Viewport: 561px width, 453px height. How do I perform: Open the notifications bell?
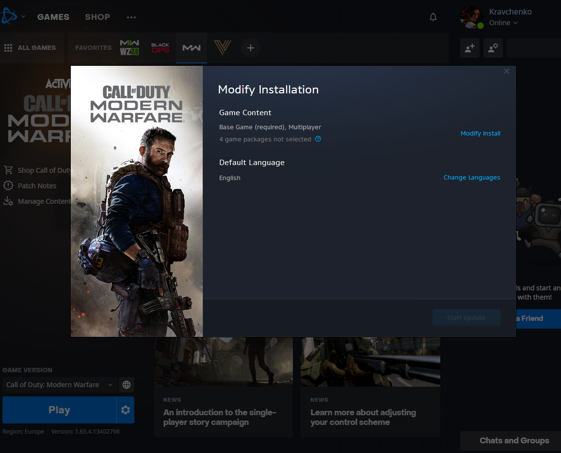coord(433,17)
